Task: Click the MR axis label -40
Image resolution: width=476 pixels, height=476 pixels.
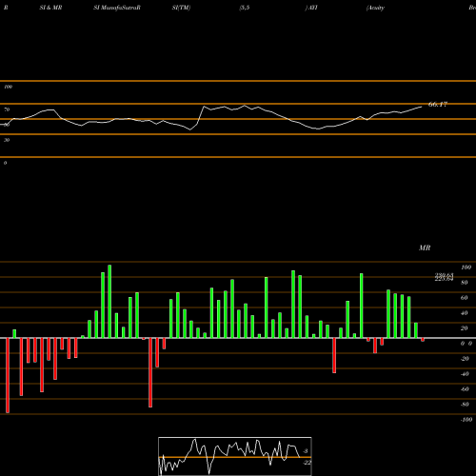Action: 465,374
